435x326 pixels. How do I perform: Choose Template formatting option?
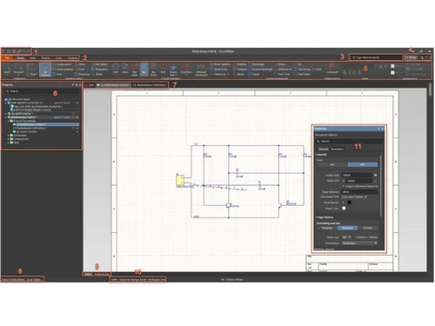[327, 228]
